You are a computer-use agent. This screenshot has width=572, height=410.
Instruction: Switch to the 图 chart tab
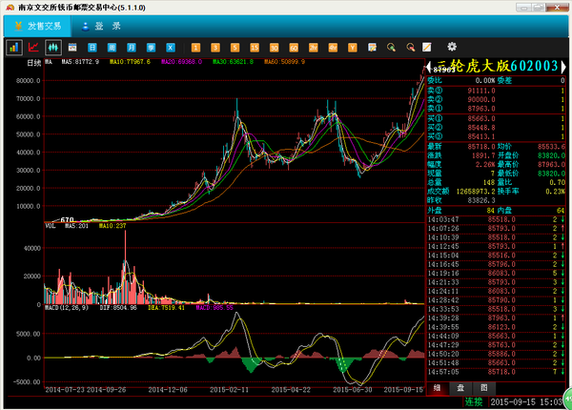tap(483, 388)
